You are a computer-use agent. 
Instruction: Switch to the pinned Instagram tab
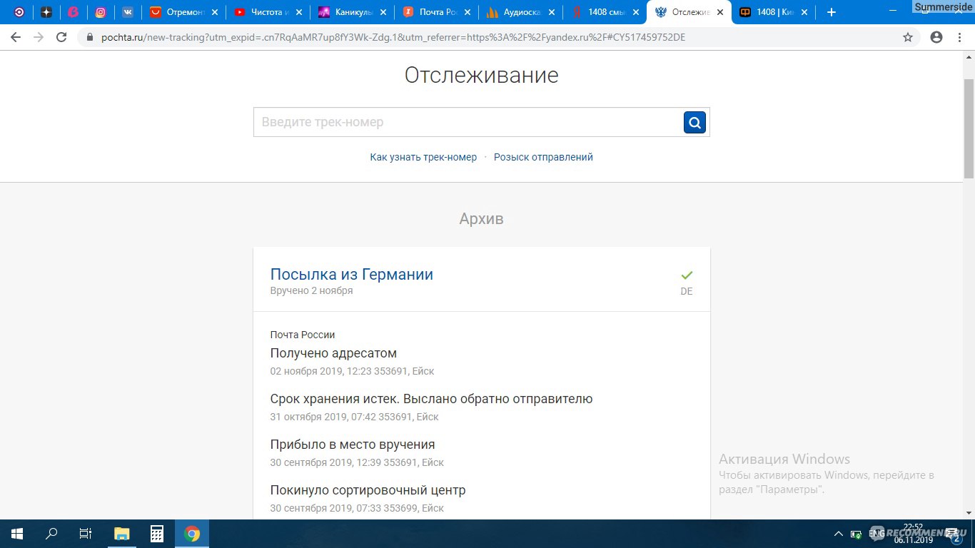click(x=101, y=12)
